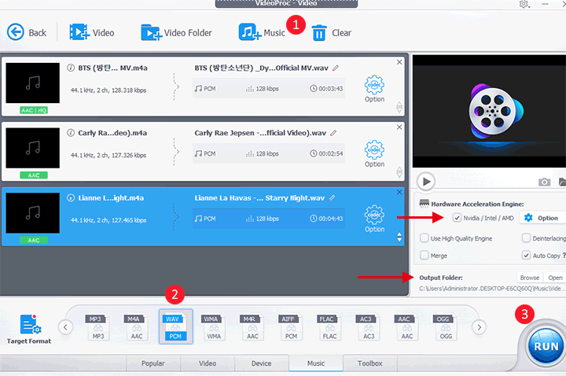Rename Carly Rae Jepsen output with pencil icon
Screen dimensions: 566x376
click(x=333, y=133)
